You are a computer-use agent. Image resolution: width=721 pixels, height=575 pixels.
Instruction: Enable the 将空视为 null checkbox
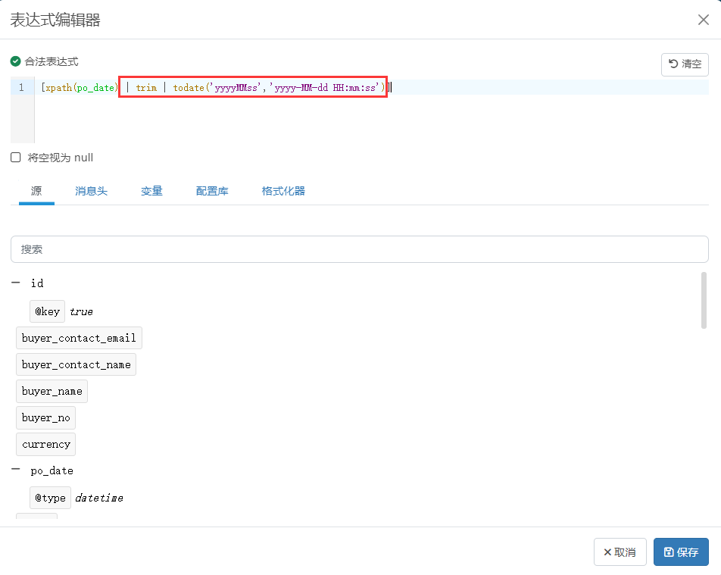click(x=16, y=158)
